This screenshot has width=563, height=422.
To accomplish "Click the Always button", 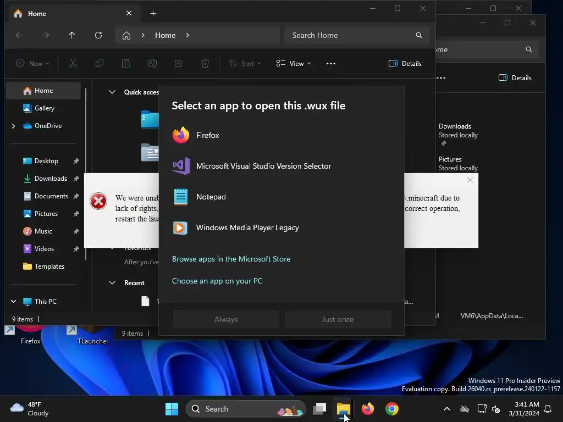I will [226, 319].
